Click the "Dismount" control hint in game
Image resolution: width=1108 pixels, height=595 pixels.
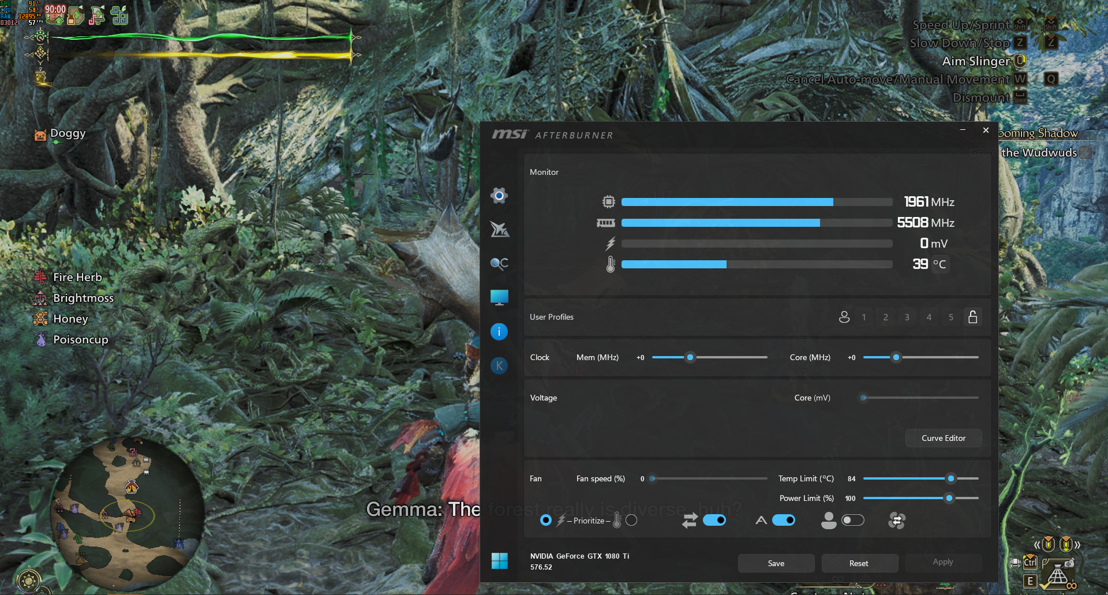pos(981,98)
